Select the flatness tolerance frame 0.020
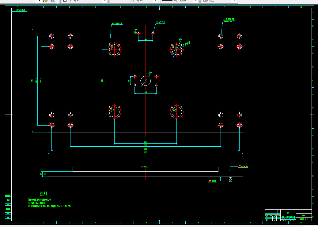318x227 pixels. [x=213, y=181]
